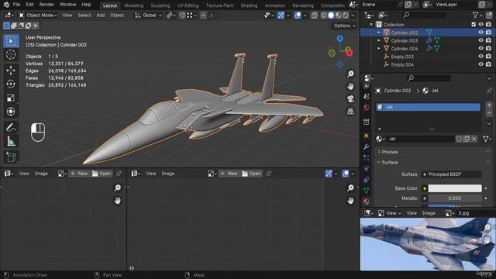Click the Metallic 0.000 slider
This screenshot has height=279, width=496.
click(x=455, y=198)
